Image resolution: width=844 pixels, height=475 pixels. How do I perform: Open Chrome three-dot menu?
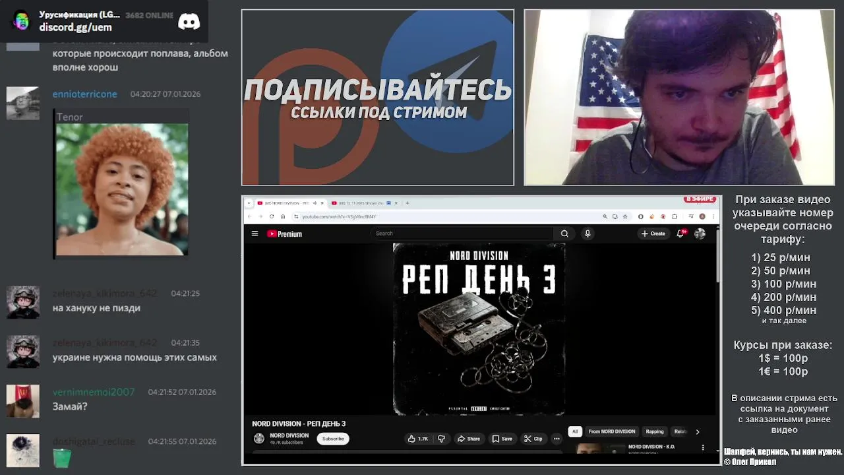pos(713,216)
